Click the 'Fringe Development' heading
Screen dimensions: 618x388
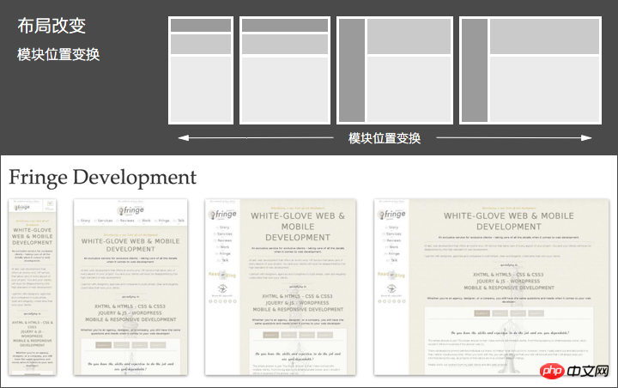(x=102, y=177)
